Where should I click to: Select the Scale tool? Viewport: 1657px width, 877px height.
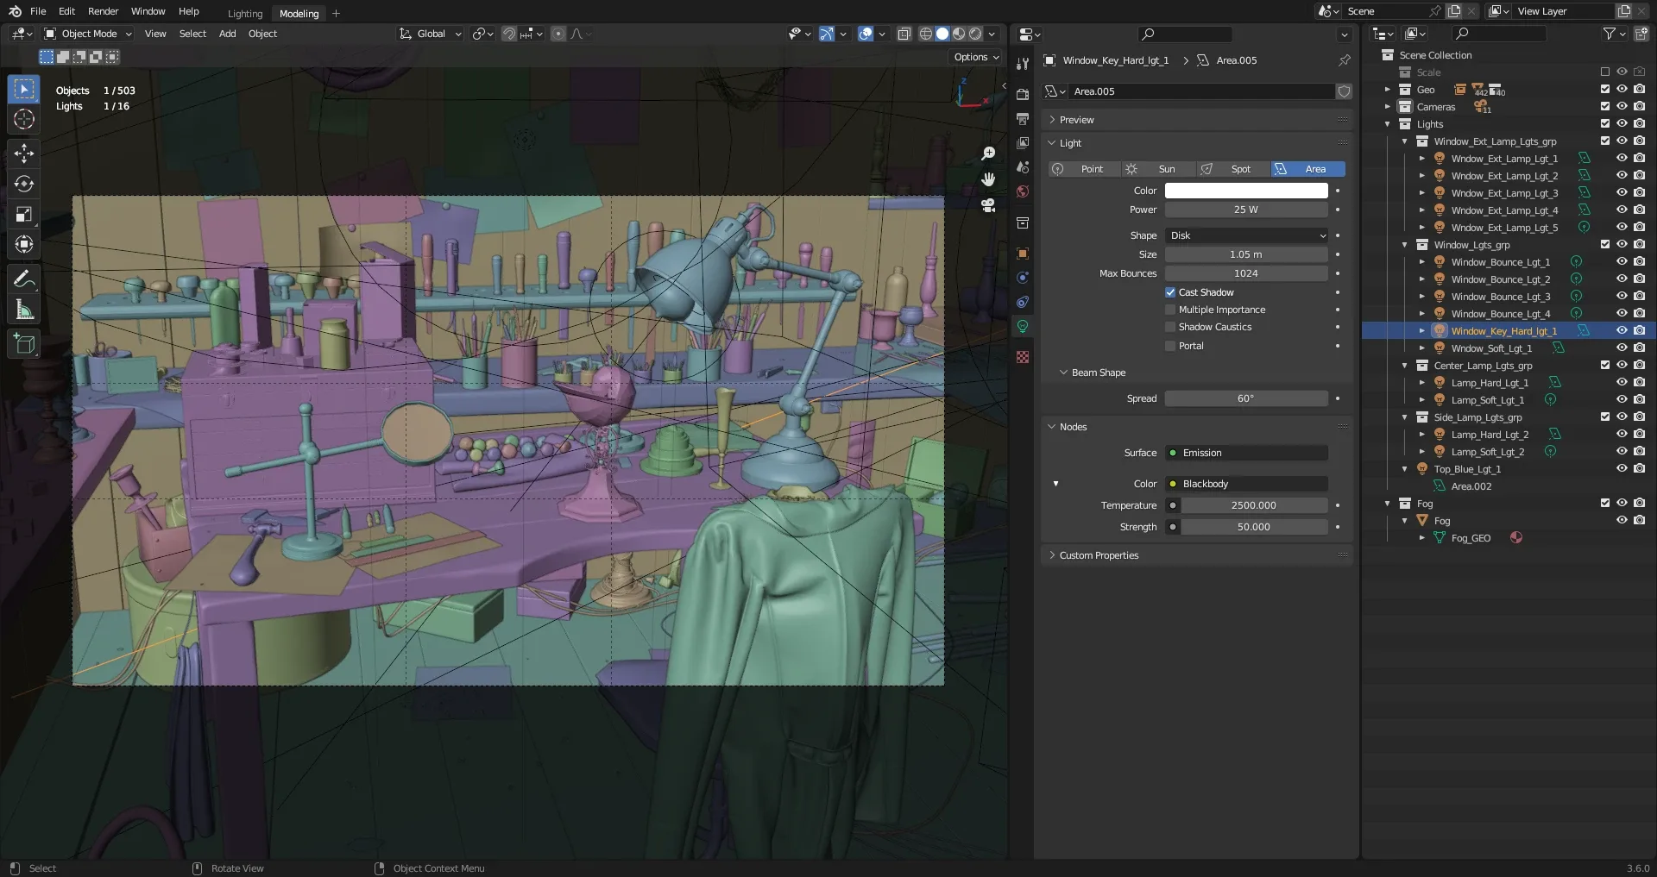(24, 214)
